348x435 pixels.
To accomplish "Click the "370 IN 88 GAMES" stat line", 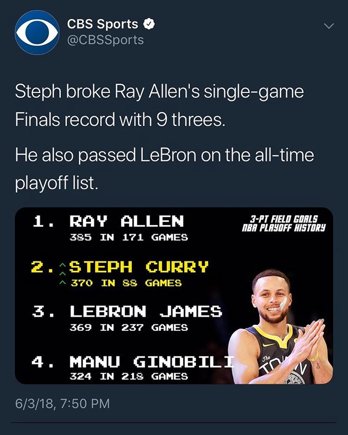I will [126, 283].
